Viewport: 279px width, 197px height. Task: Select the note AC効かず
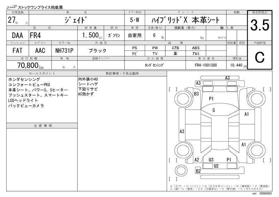86,94
